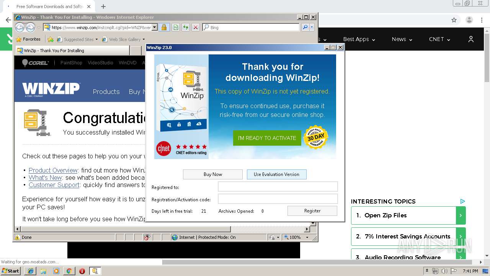Click the WinZip file cabinet logo on the page
Viewport: 490px width, 276px height.
[x=38, y=123]
